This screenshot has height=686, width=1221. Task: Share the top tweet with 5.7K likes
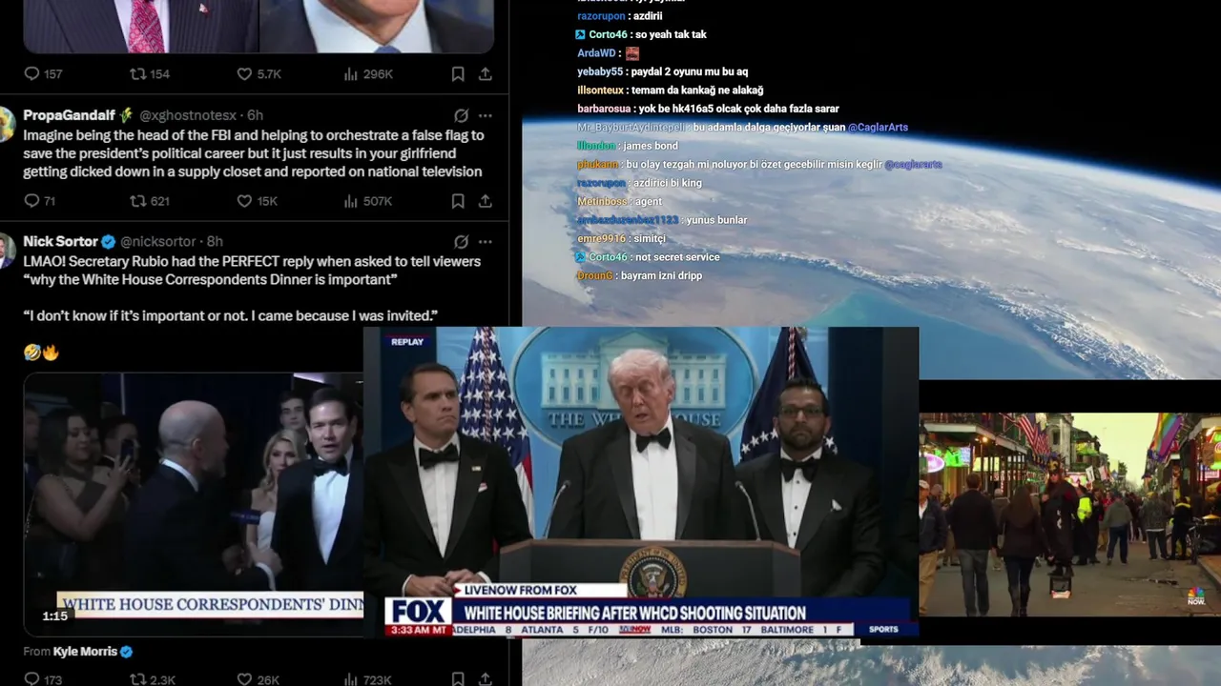pos(485,73)
